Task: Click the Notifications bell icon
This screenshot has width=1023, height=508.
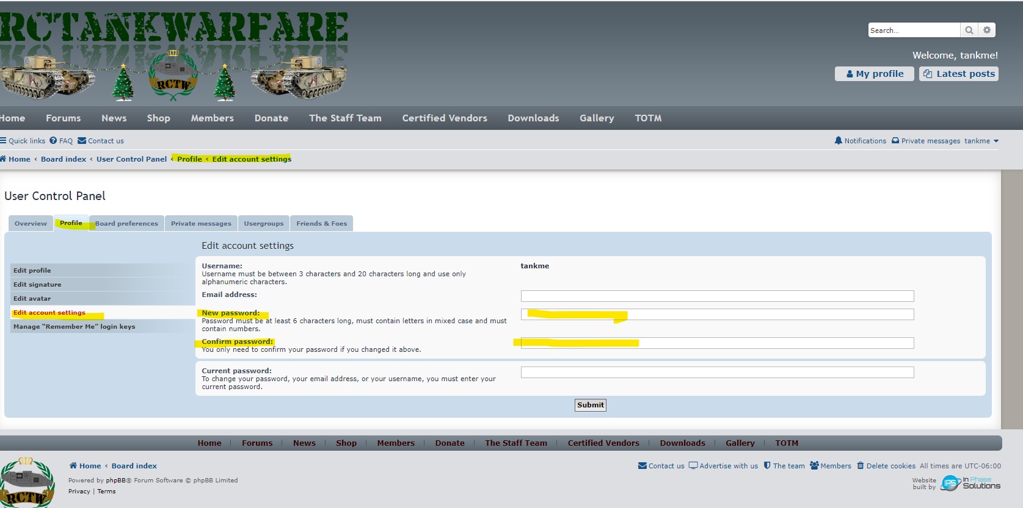Action: click(838, 141)
